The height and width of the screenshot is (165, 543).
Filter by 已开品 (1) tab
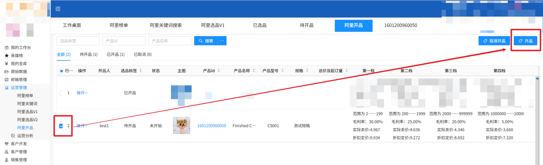point(116,54)
